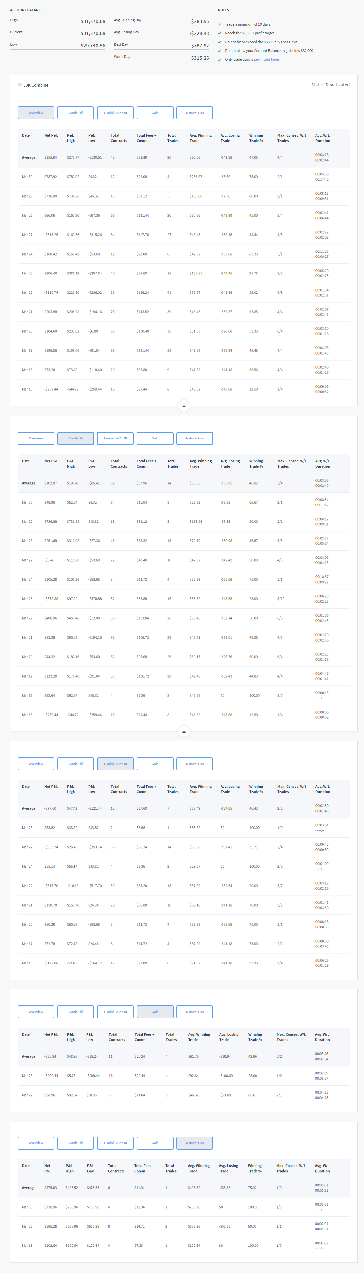Click the gray status circle beside 30K Combine
Image resolution: width=364 pixels, height=1273 pixels.
coord(20,84)
